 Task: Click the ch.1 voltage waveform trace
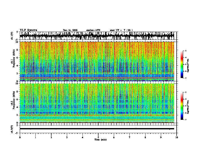pos(97,36)
